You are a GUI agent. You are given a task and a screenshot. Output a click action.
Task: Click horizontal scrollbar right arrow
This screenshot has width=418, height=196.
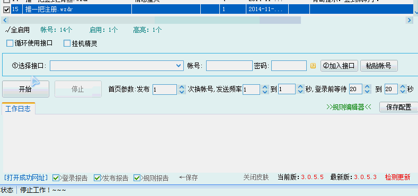pos(410,20)
